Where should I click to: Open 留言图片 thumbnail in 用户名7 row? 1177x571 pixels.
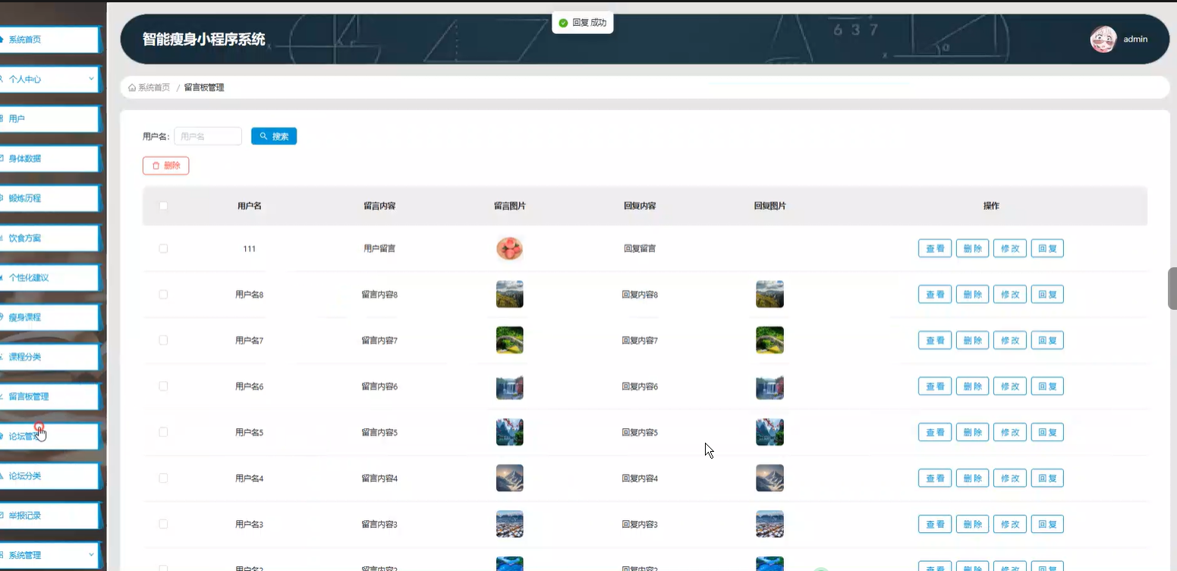tap(510, 340)
